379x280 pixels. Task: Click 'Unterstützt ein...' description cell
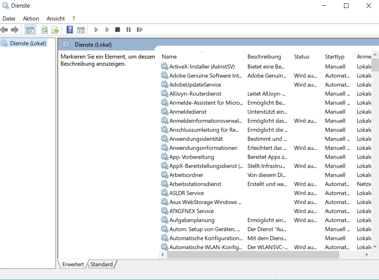(267, 111)
